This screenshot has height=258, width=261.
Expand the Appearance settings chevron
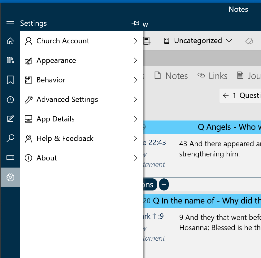135,60
